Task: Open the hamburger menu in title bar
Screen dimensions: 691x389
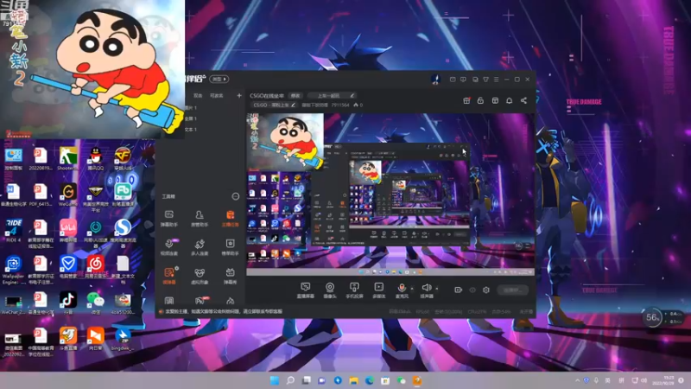Action: [496, 80]
